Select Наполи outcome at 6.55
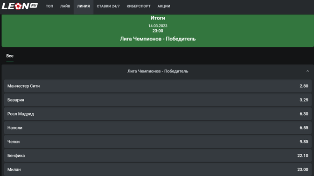Image resolution: width=314 pixels, height=176 pixels. (x=158, y=128)
